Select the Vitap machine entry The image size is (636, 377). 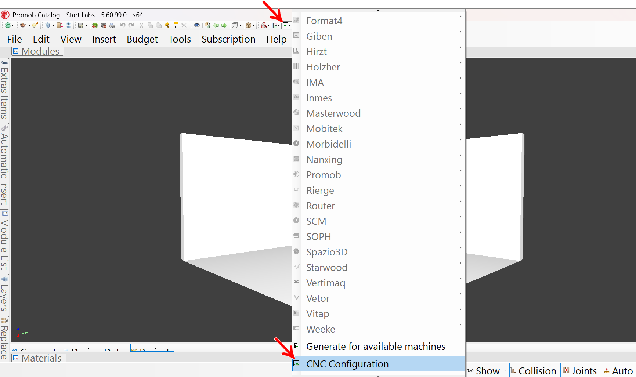pos(379,314)
